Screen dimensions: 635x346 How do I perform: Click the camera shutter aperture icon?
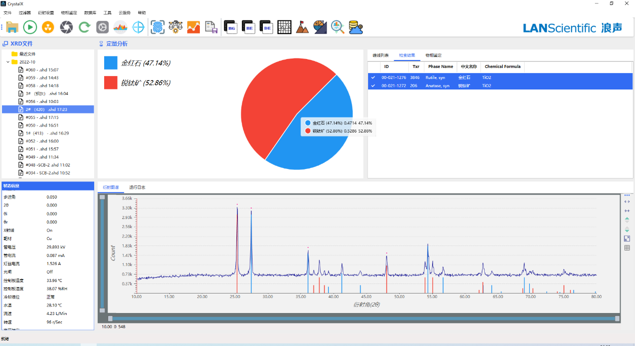67,27
